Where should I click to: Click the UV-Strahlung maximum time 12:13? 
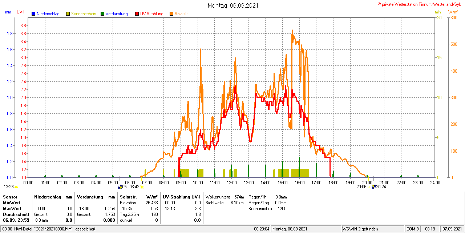170,209
